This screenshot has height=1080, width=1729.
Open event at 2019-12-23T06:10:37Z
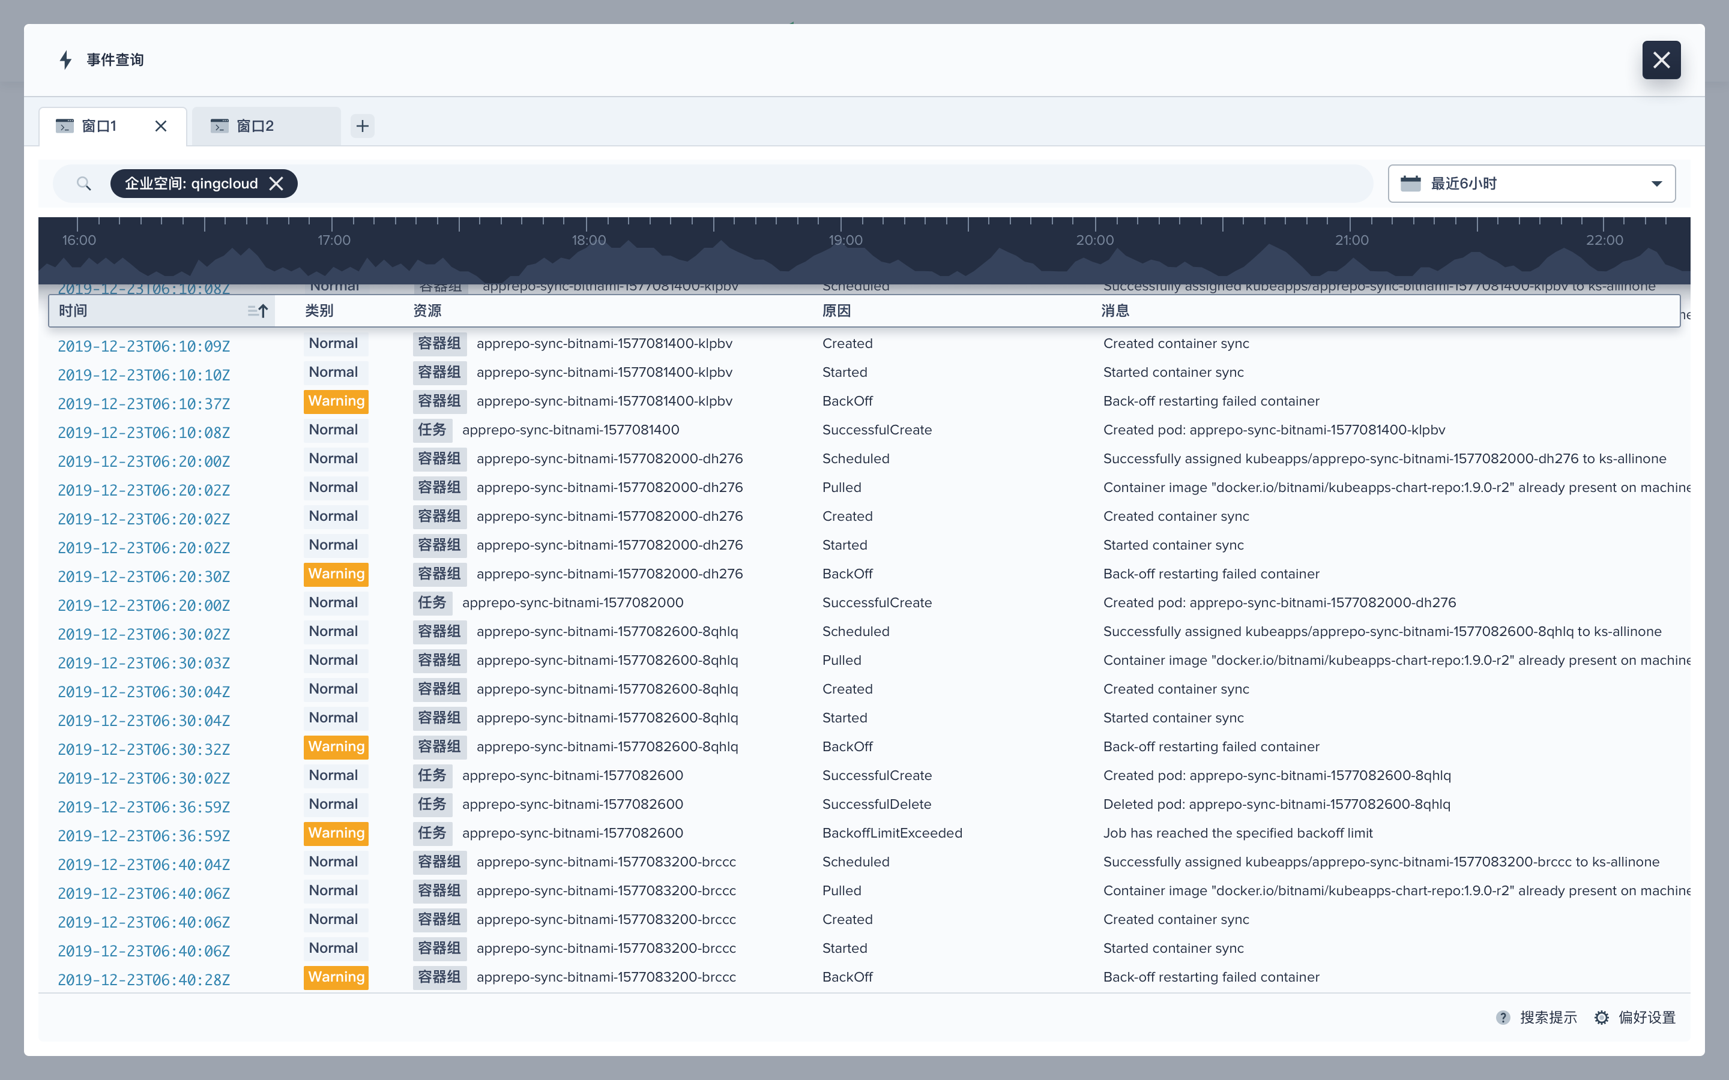click(143, 404)
